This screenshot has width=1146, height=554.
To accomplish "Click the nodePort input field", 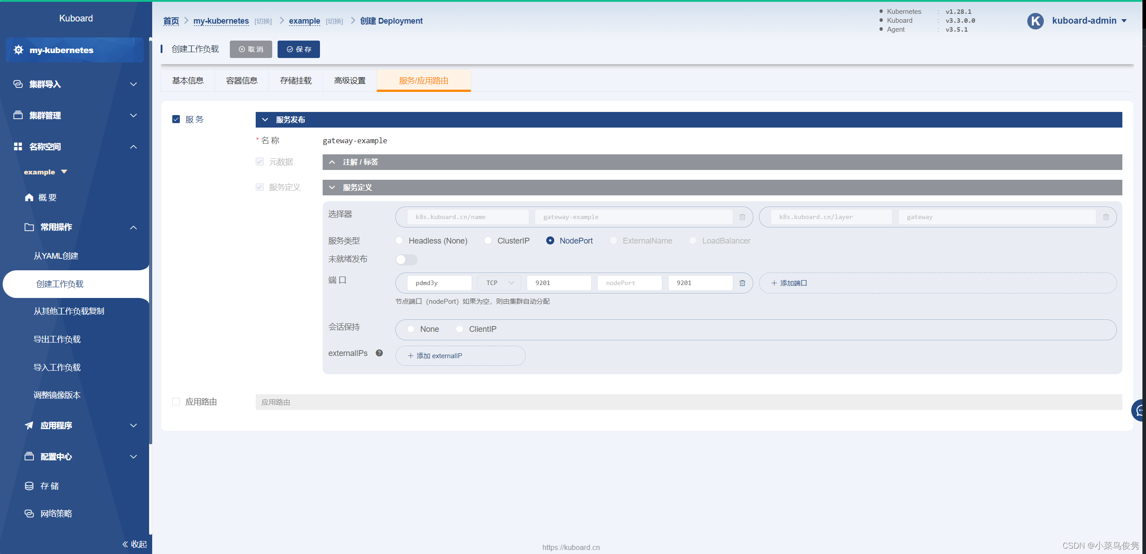I will 629,283.
